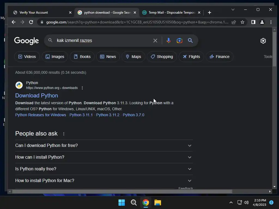The height and width of the screenshot is (209, 279).
Task: Open network settings in the tray
Action: [x=239, y=202]
